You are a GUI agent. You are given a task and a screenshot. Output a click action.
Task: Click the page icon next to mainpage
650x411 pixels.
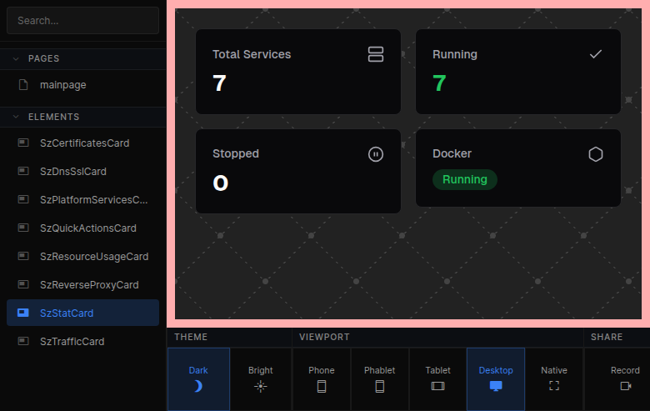23,85
